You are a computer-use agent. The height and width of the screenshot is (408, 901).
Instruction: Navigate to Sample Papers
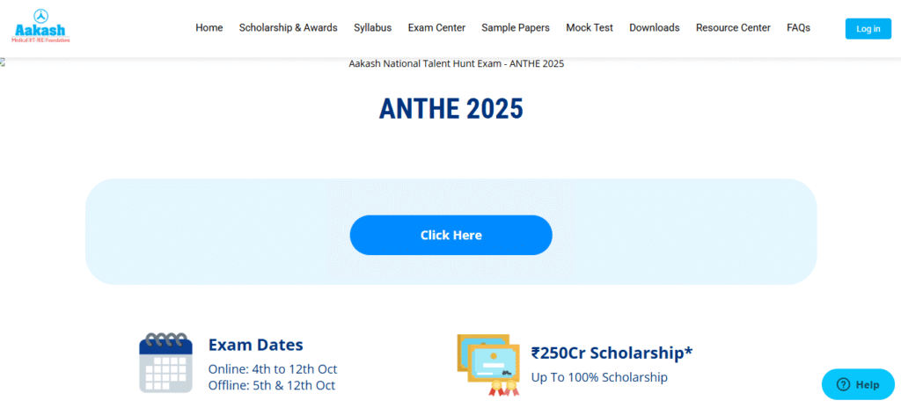point(516,28)
